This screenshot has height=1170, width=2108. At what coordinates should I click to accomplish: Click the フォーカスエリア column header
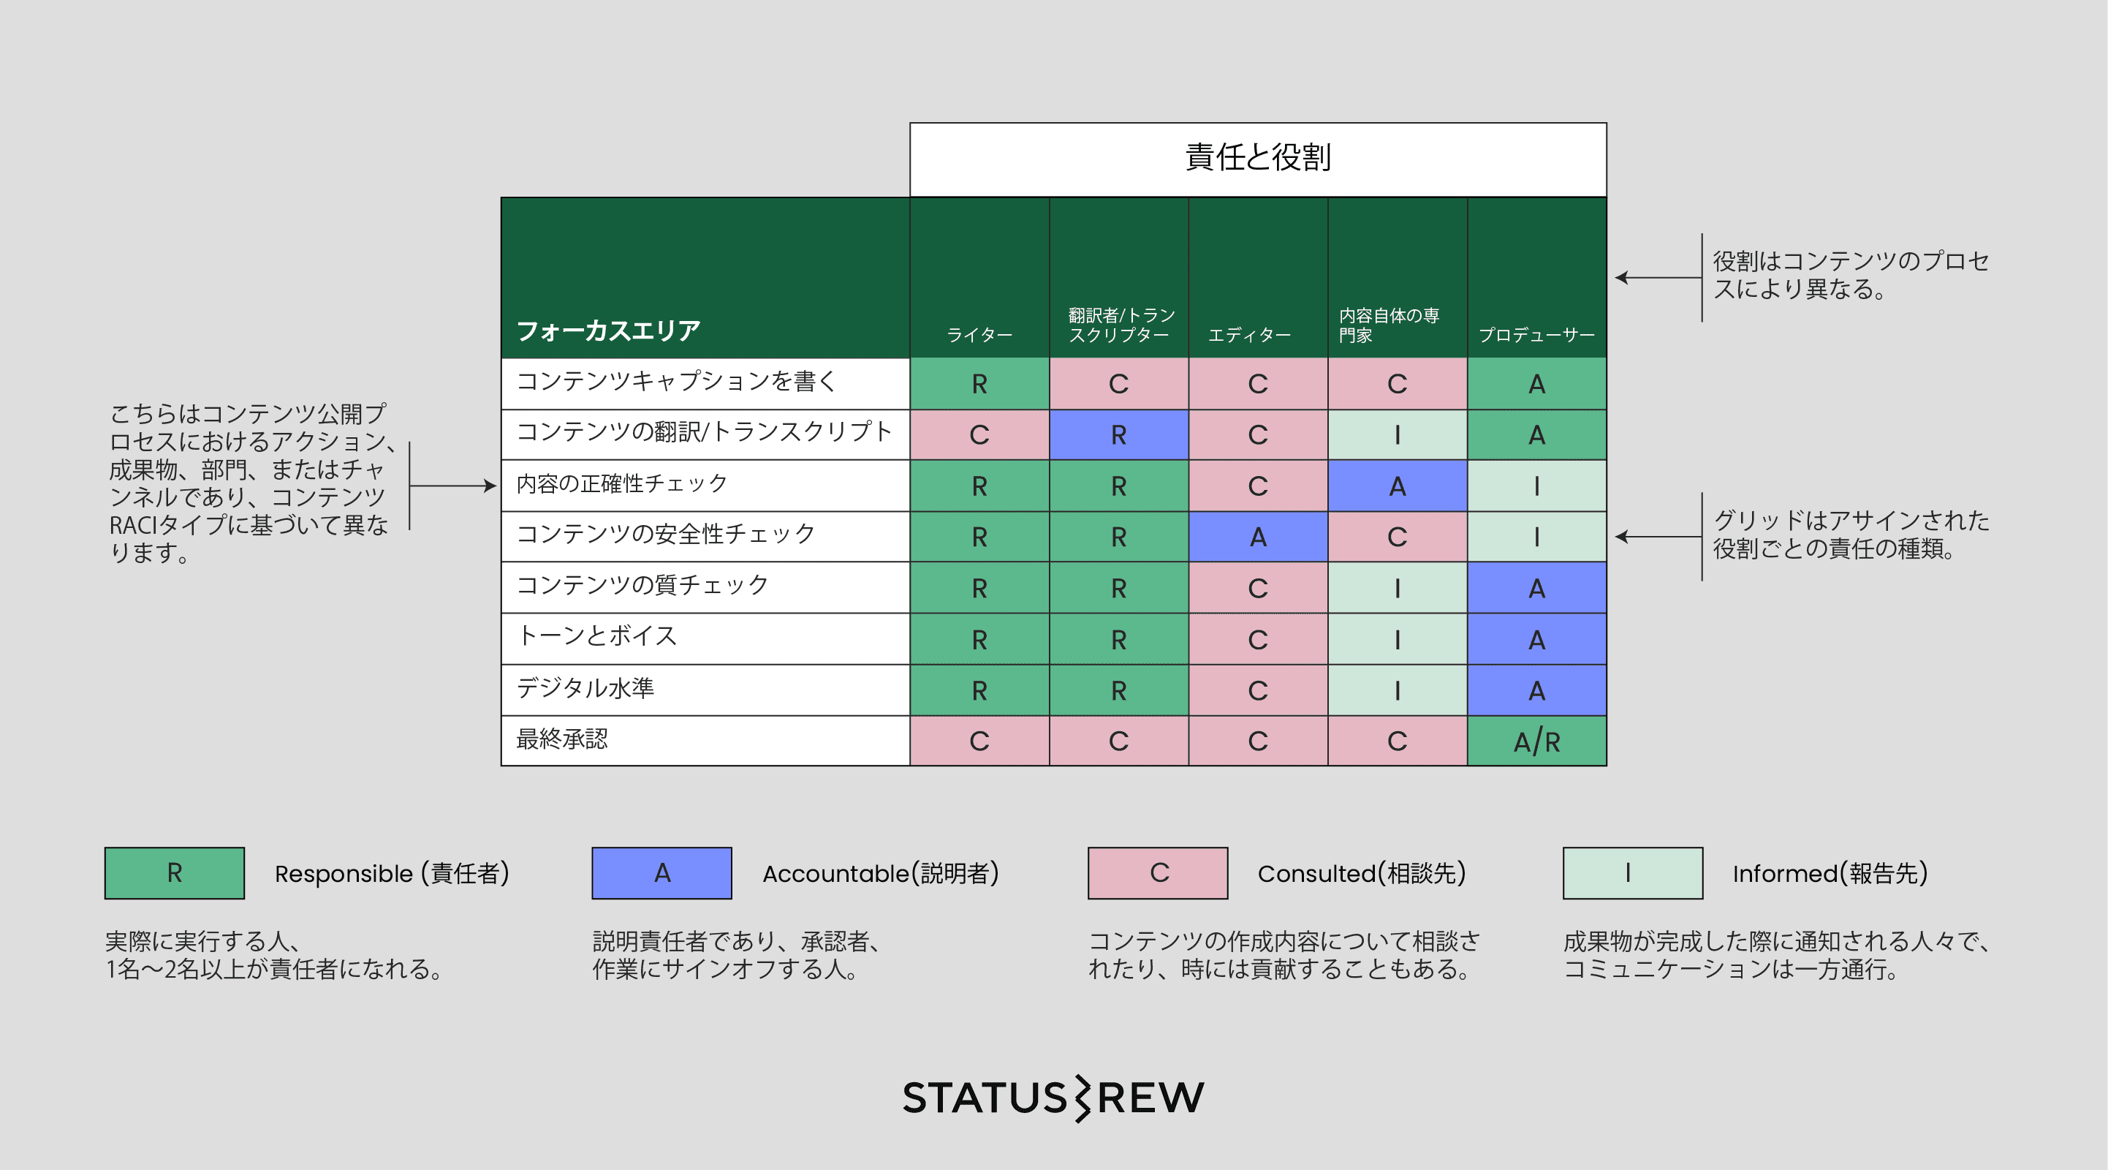click(x=608, y=330)
